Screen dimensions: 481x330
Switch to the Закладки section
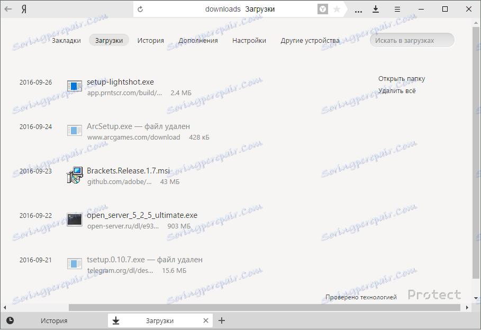click(66, 41)
